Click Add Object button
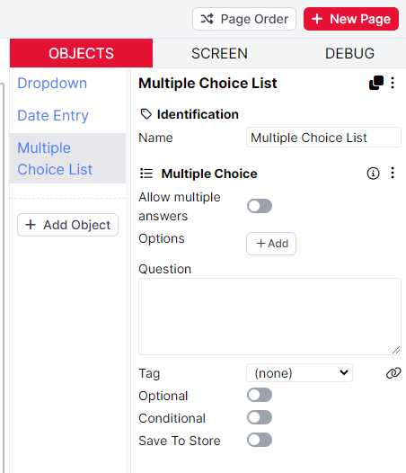The image size is (406, 473). pos(68,225)
